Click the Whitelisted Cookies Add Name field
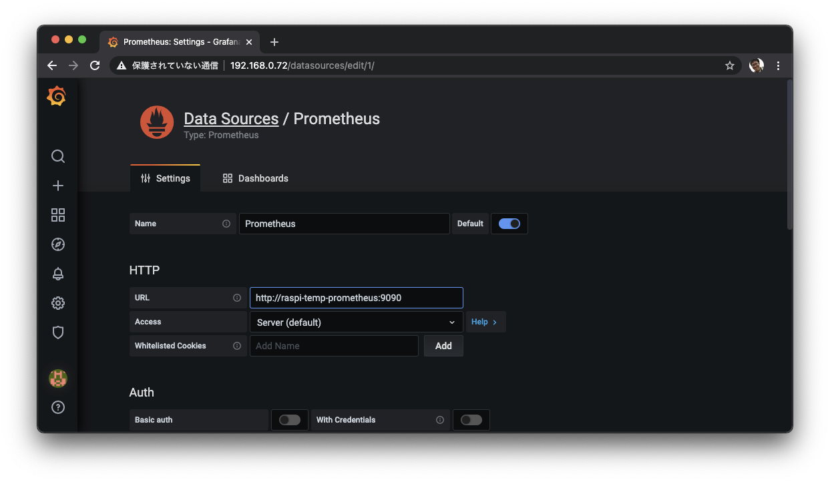 [x=334, y=346]
